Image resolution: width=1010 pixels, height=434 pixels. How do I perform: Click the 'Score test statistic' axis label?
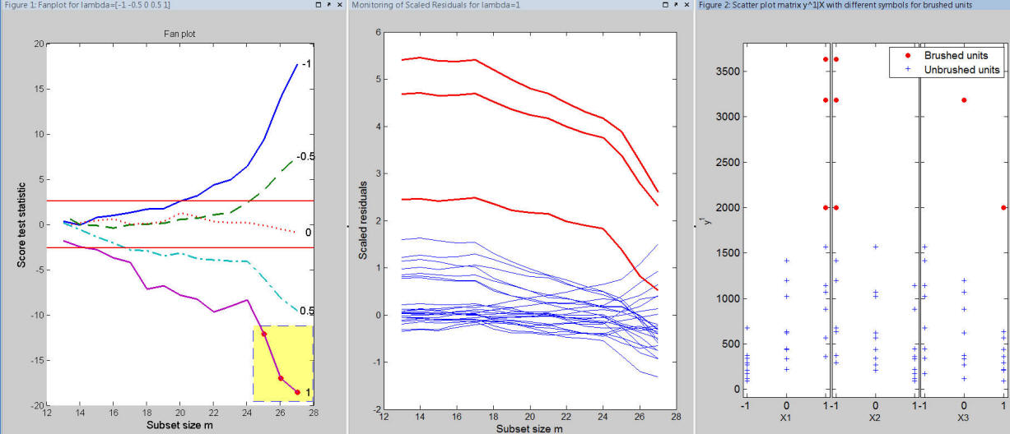tap(25, 219)
